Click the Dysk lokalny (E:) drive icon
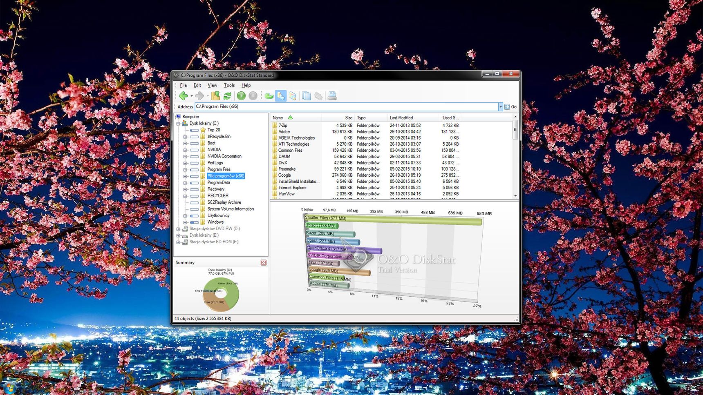This screenshot has height=395, width=703. pos(185,235)
